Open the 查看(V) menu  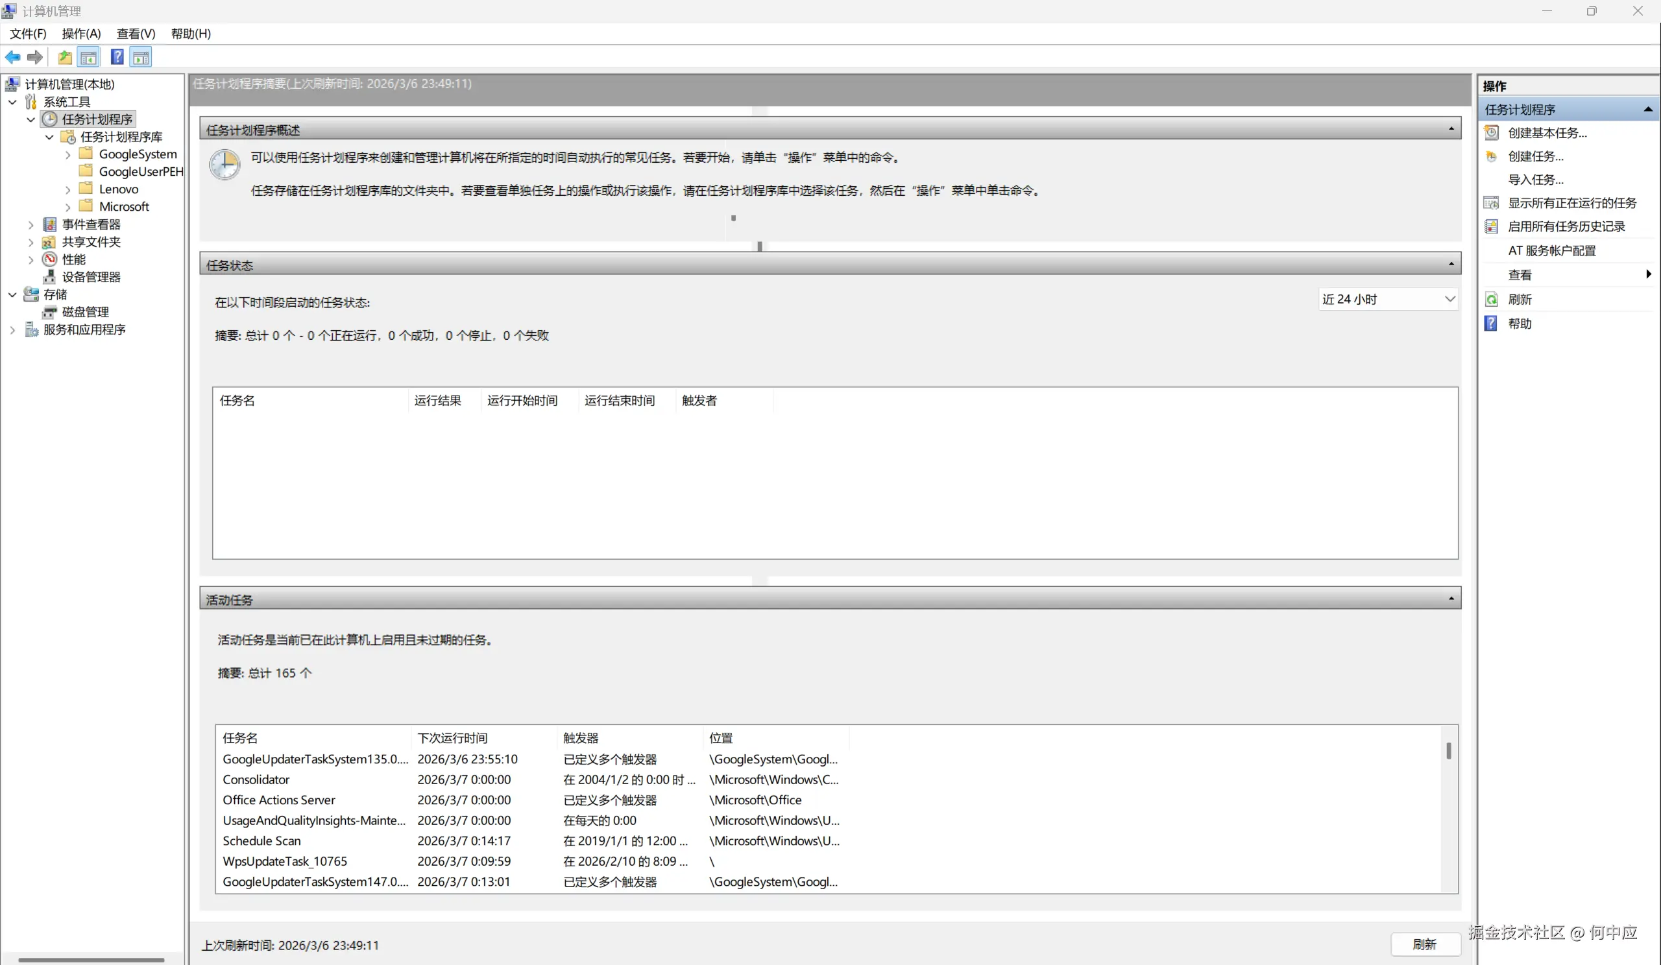136,34
